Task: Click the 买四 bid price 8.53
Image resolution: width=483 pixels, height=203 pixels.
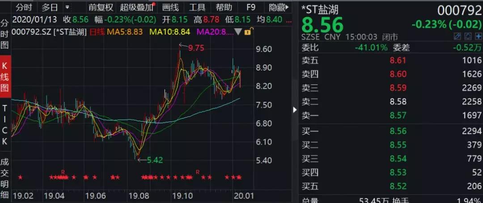Action: (x=398, y=172)
